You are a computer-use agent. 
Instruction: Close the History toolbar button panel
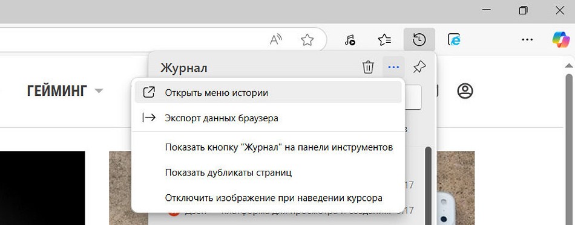click(419, 39)
